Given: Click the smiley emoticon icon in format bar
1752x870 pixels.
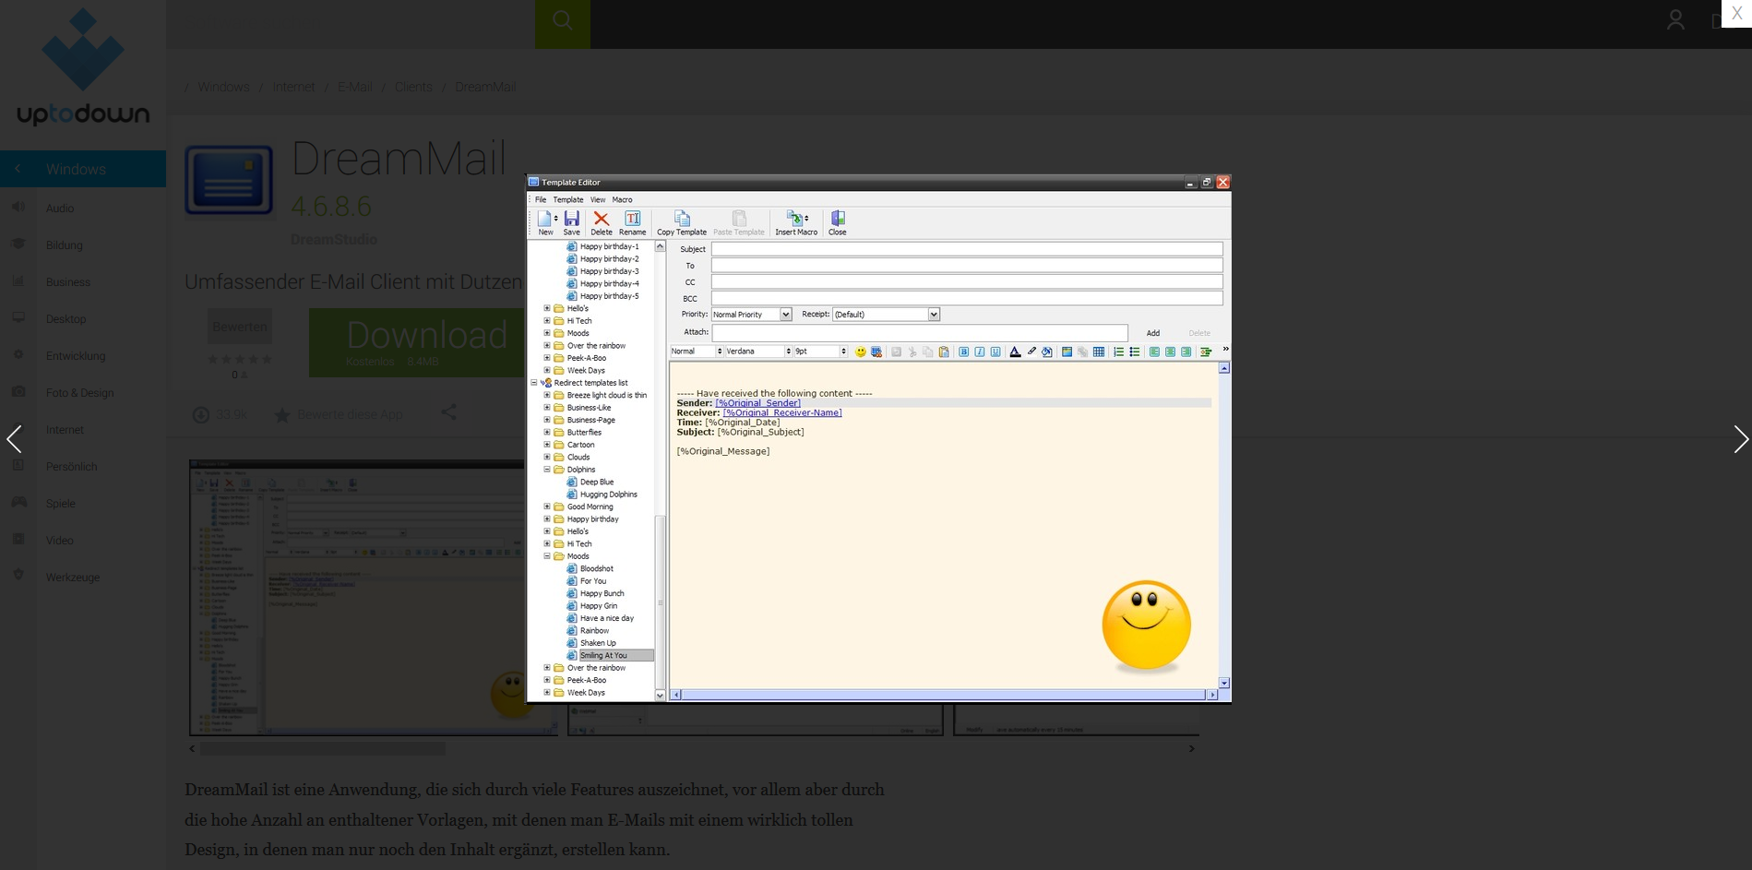Looking at the screenshot, I should tap(861, 352).
